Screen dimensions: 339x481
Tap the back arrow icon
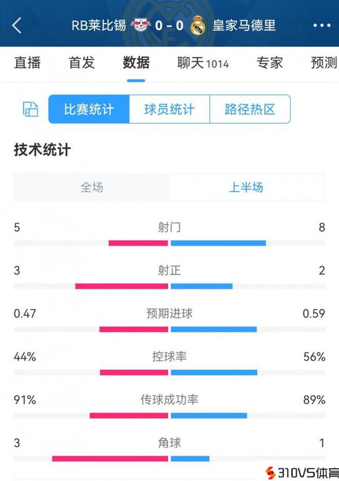click(x=17, y=25)
